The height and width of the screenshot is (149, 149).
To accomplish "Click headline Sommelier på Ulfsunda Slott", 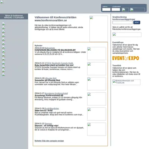I will click(47, 80).
